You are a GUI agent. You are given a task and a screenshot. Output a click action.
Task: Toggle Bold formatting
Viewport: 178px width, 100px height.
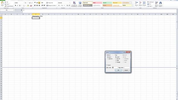click(16, 6)
